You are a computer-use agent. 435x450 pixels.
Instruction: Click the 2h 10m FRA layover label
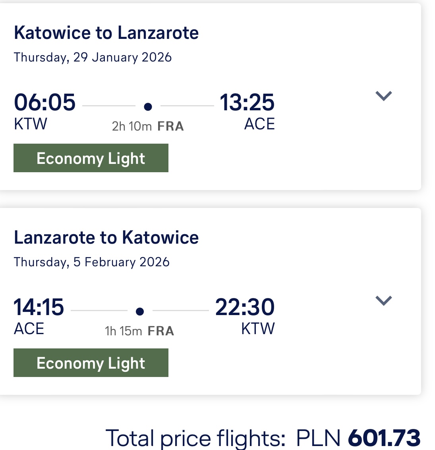148,126
